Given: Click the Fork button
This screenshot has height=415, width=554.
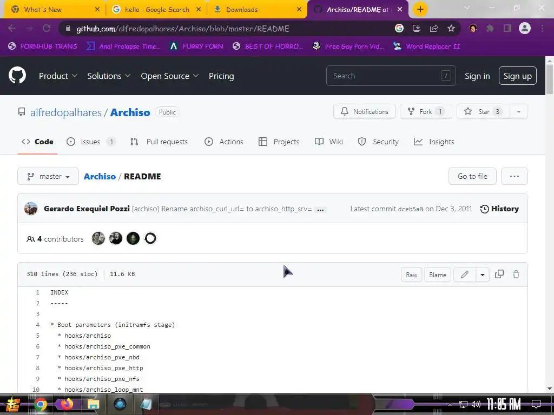Looking at the screenshot, I should pos(426,111).
